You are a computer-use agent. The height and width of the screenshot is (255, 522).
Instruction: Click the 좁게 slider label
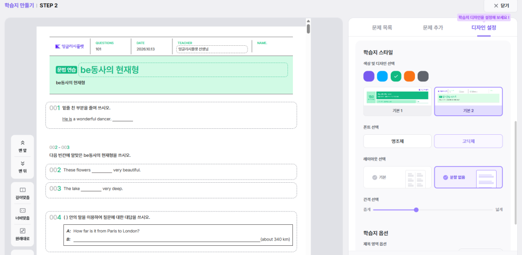367,210
